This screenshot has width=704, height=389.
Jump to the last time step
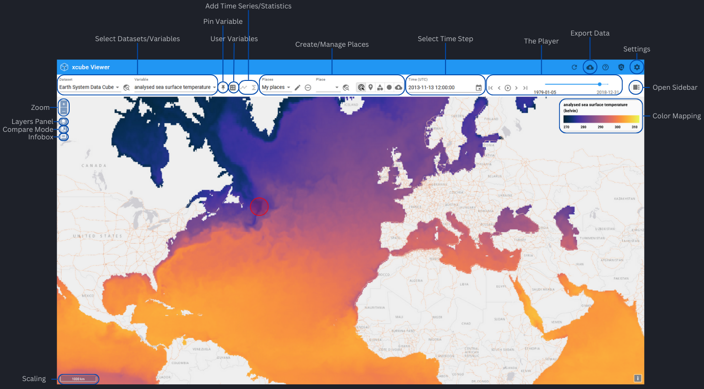point(525,88)
